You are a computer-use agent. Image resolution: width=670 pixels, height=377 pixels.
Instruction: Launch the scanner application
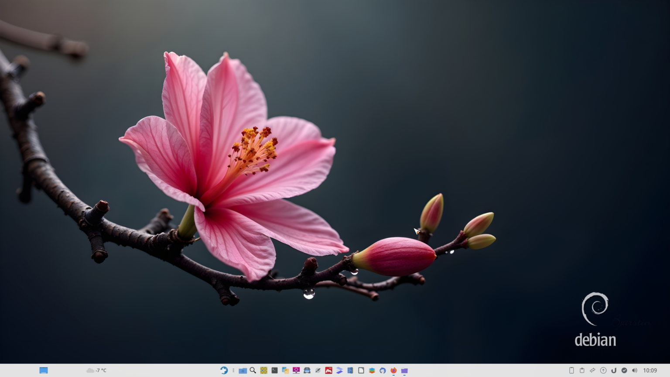click(x=307, y=370)
